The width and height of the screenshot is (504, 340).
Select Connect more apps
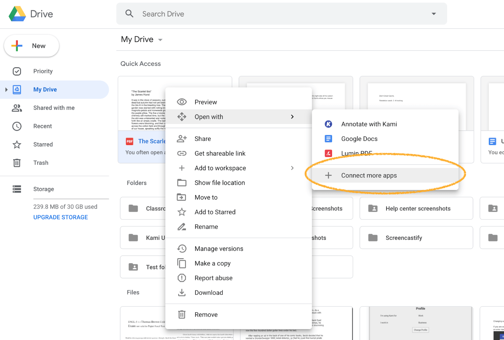pos(369,175)
